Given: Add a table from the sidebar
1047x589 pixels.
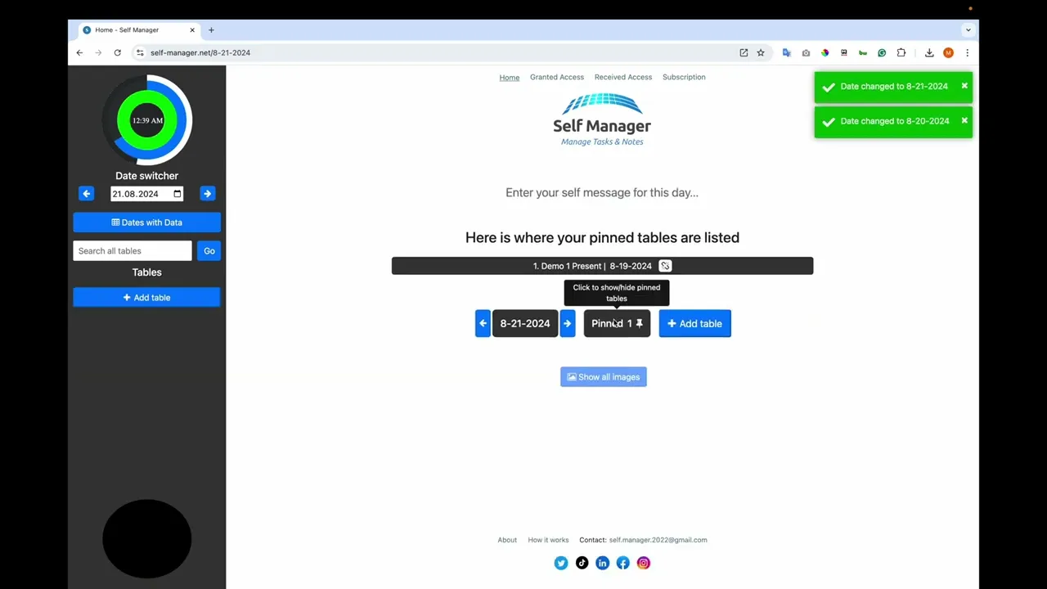Looking at the screenshot, I should tap(147, 298).
